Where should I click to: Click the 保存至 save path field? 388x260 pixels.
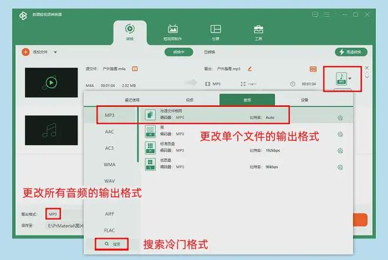coord(66,225)
